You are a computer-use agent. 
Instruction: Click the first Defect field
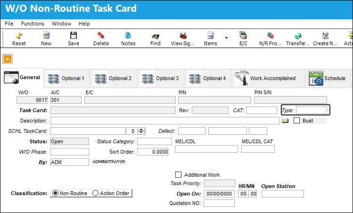pos(192,131)
